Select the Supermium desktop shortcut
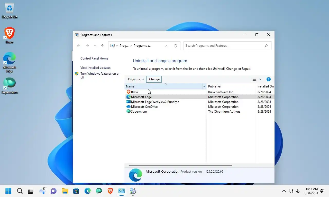The height and width of the screenshot is (197, 329). click(10, 86)
